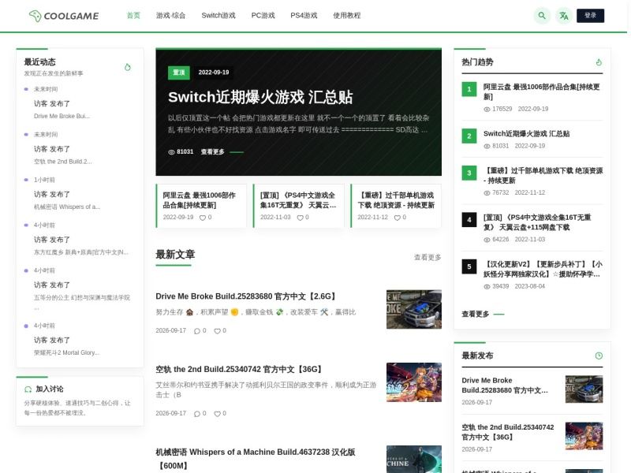Open activity entry 东方红魔乡 新典+原典
This screenshot has width=631, height=473.
pos(81,252)
